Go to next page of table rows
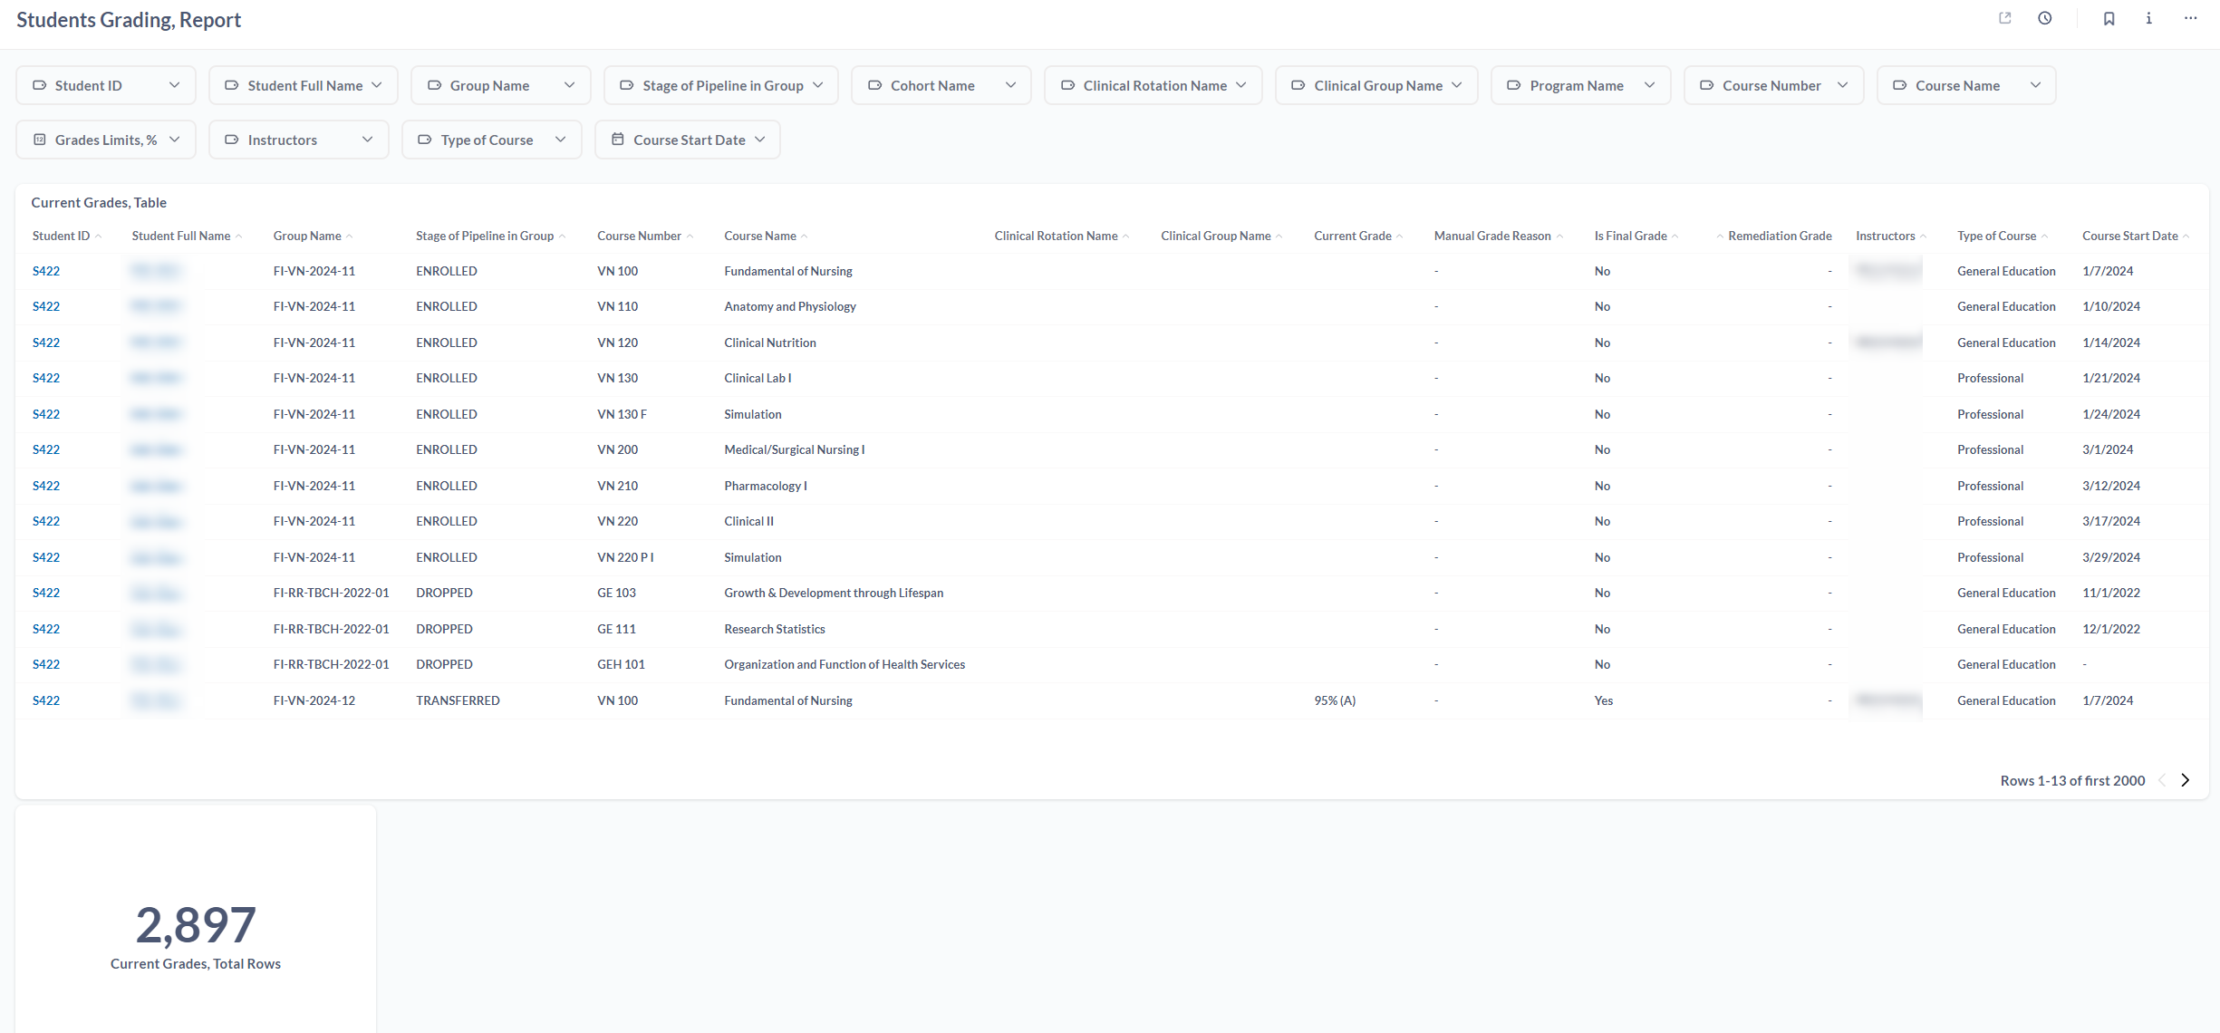Screen dimensions: 2220x1033 (x=2185, y=780)
